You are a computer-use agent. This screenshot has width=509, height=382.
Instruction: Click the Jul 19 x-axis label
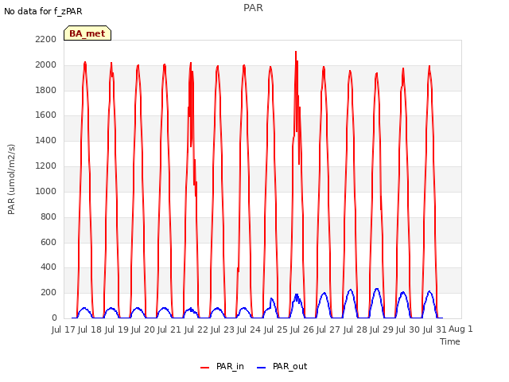[117, 329]
